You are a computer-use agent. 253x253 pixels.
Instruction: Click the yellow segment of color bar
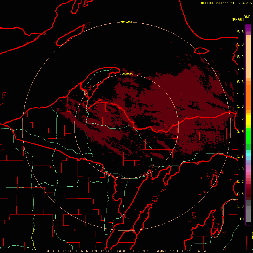point(248,120)
